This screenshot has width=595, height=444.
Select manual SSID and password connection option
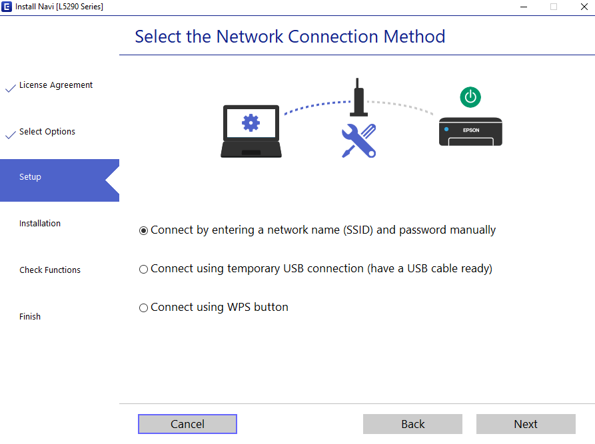(143, 230)
